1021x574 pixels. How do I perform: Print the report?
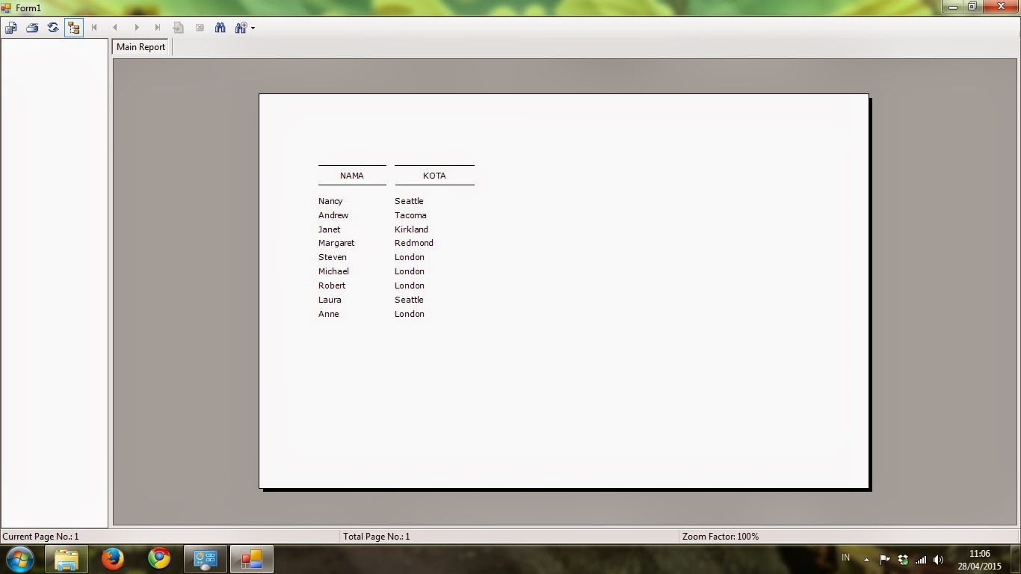coord(32,28)
